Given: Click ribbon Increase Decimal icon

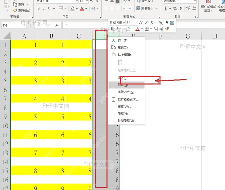Looking at the screenshot, I should (188, 8).
